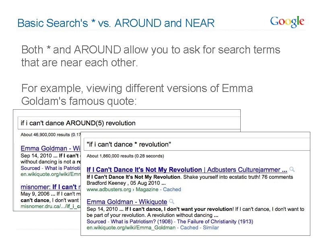Viewport: 322px width, 241px height.
Task: Open the If I Can't Dance It's Not My Revolution result
Action: click(144, 170)
